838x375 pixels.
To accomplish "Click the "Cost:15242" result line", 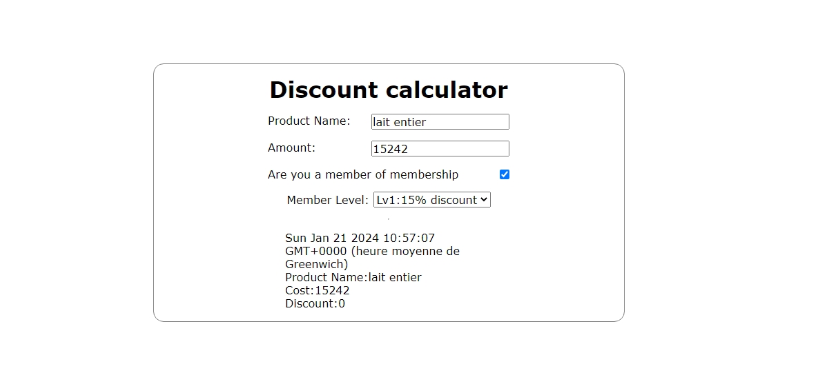I will click(x=318, y=290).
